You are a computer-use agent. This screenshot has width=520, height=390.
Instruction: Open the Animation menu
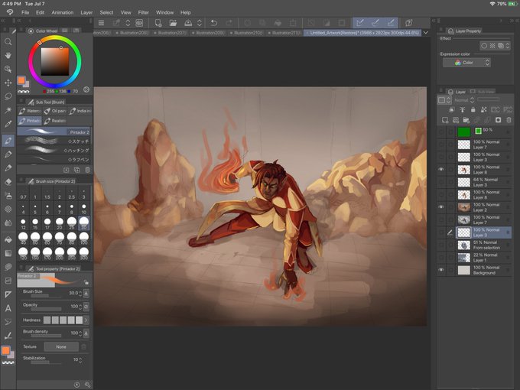[63, 12]
